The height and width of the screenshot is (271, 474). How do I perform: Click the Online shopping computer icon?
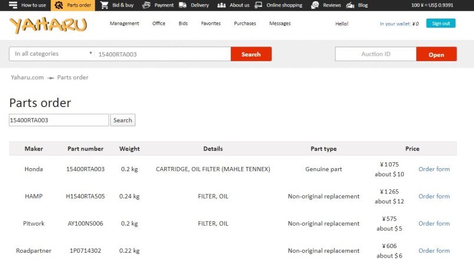pyautogui.click(x=258, y=5)
